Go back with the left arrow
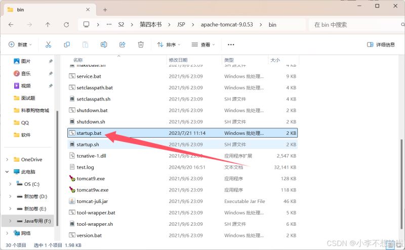Image resolution: width=405 pixels, height=250 pixels. 11,24
